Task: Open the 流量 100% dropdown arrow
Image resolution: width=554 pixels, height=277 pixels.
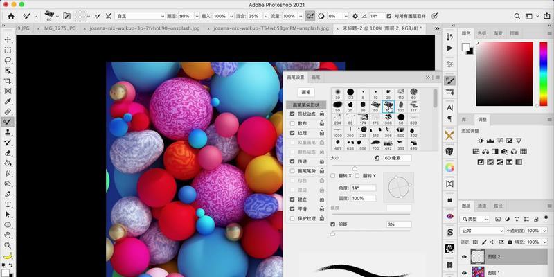Action: 301,16
